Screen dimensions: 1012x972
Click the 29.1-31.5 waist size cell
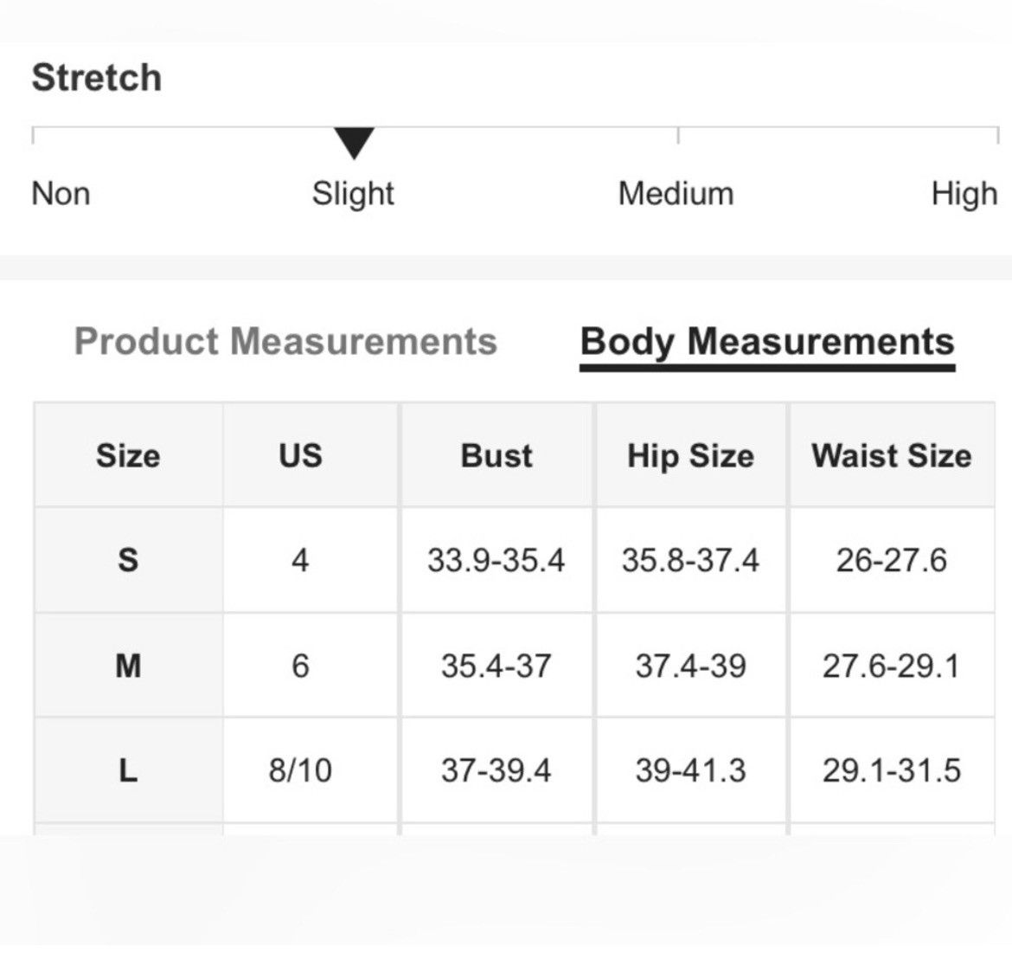pos(892,770)
